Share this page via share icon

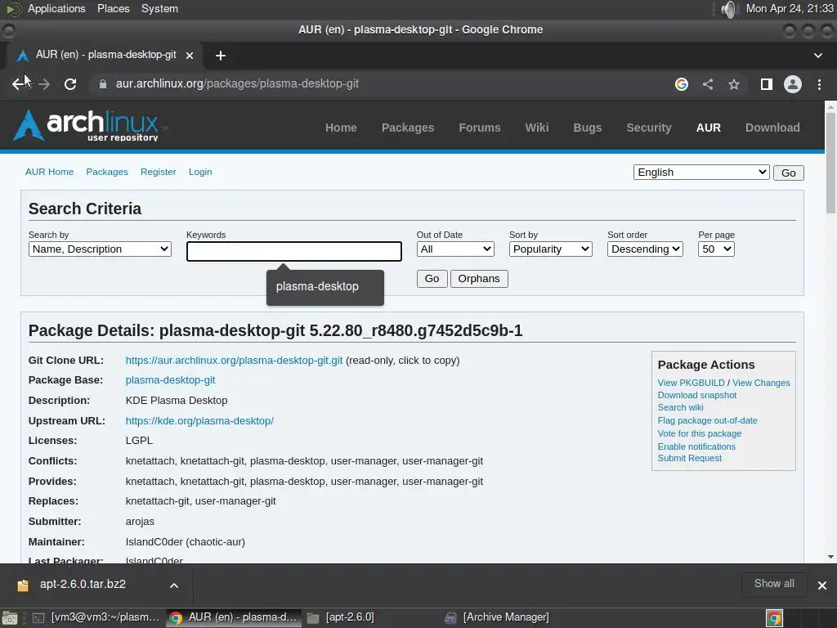708,84
